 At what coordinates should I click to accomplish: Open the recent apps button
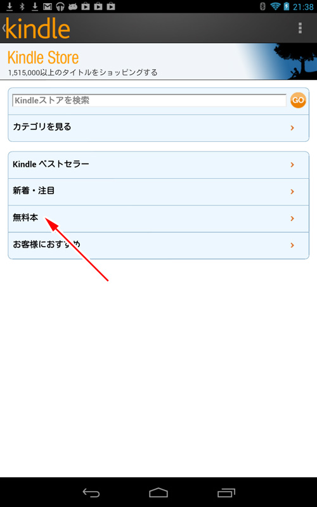[226, 493]
